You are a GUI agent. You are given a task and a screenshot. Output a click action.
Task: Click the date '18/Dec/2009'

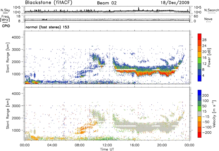coord(175,2)
